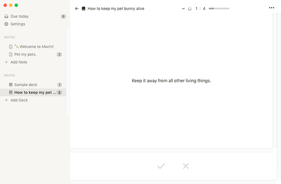Click the review inbox icon beside card counter
The height and width of the screenshot is (184, 281).
[x=190, y=8]
